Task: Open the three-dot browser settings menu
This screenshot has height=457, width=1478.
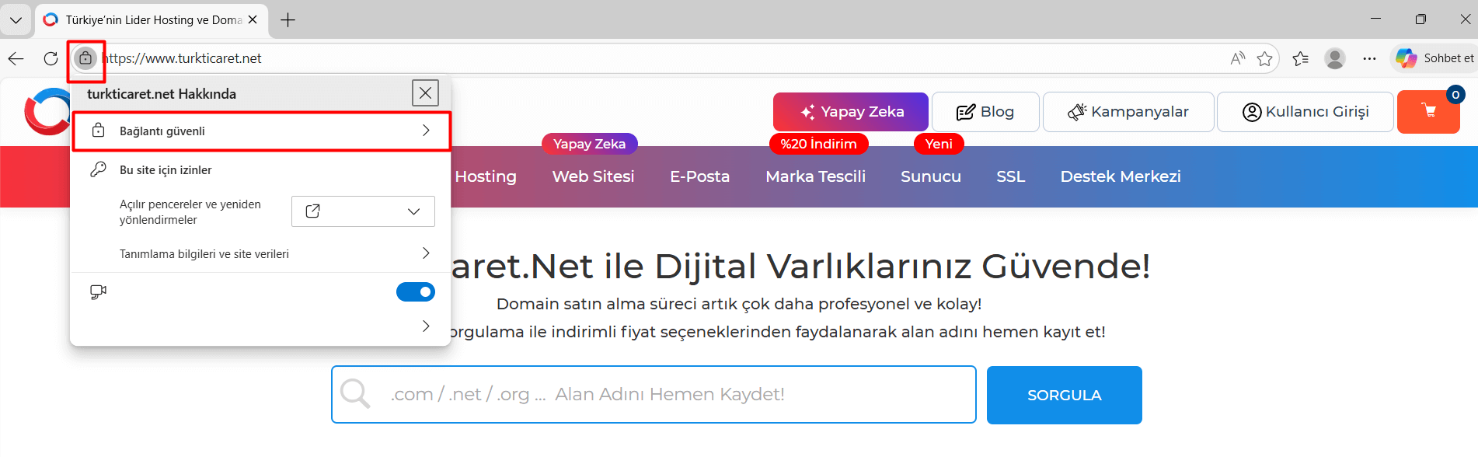Action: (1369, 58)
